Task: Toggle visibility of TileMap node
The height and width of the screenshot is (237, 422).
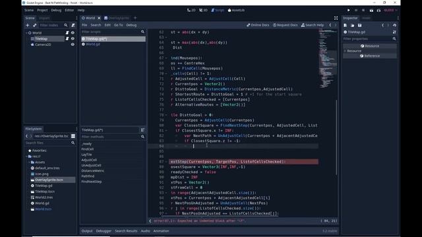Action: (x=73, y=39)
